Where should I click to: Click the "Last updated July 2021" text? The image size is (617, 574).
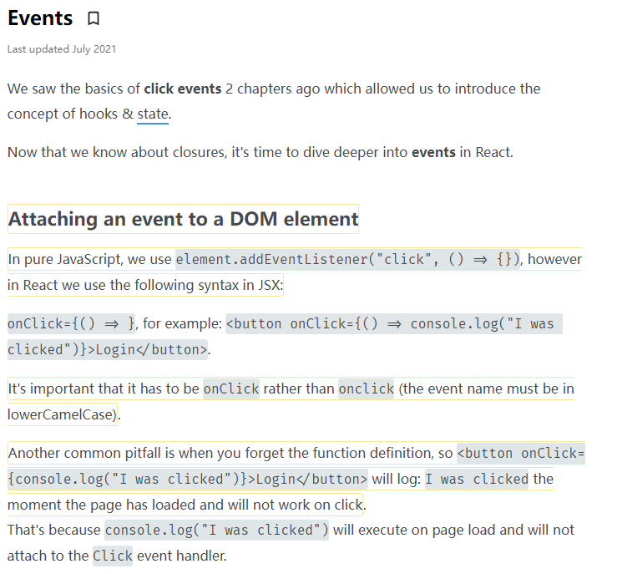(x=62, y=49)
